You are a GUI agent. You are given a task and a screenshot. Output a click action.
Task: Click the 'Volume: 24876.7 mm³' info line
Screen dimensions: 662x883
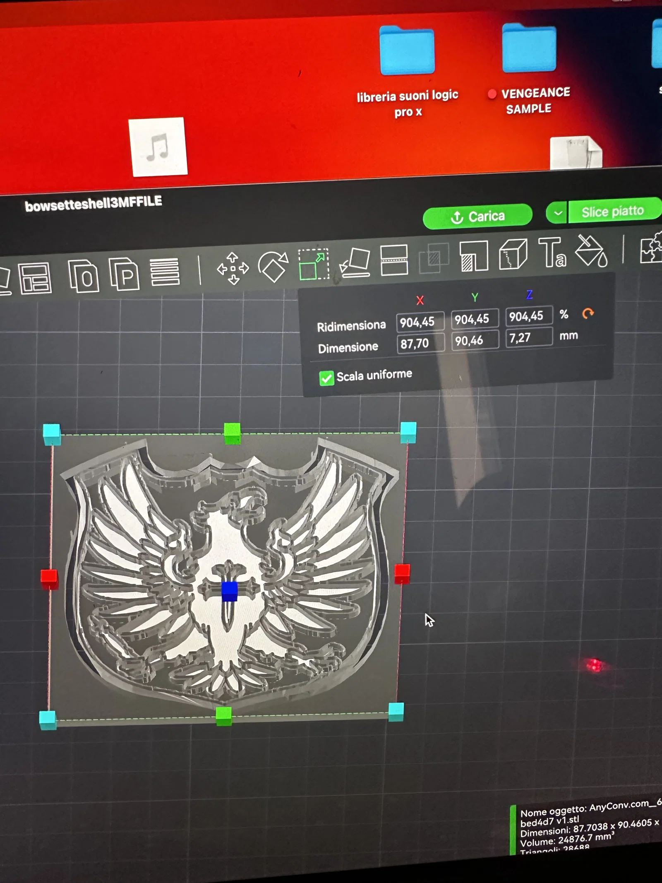[567, 839]
